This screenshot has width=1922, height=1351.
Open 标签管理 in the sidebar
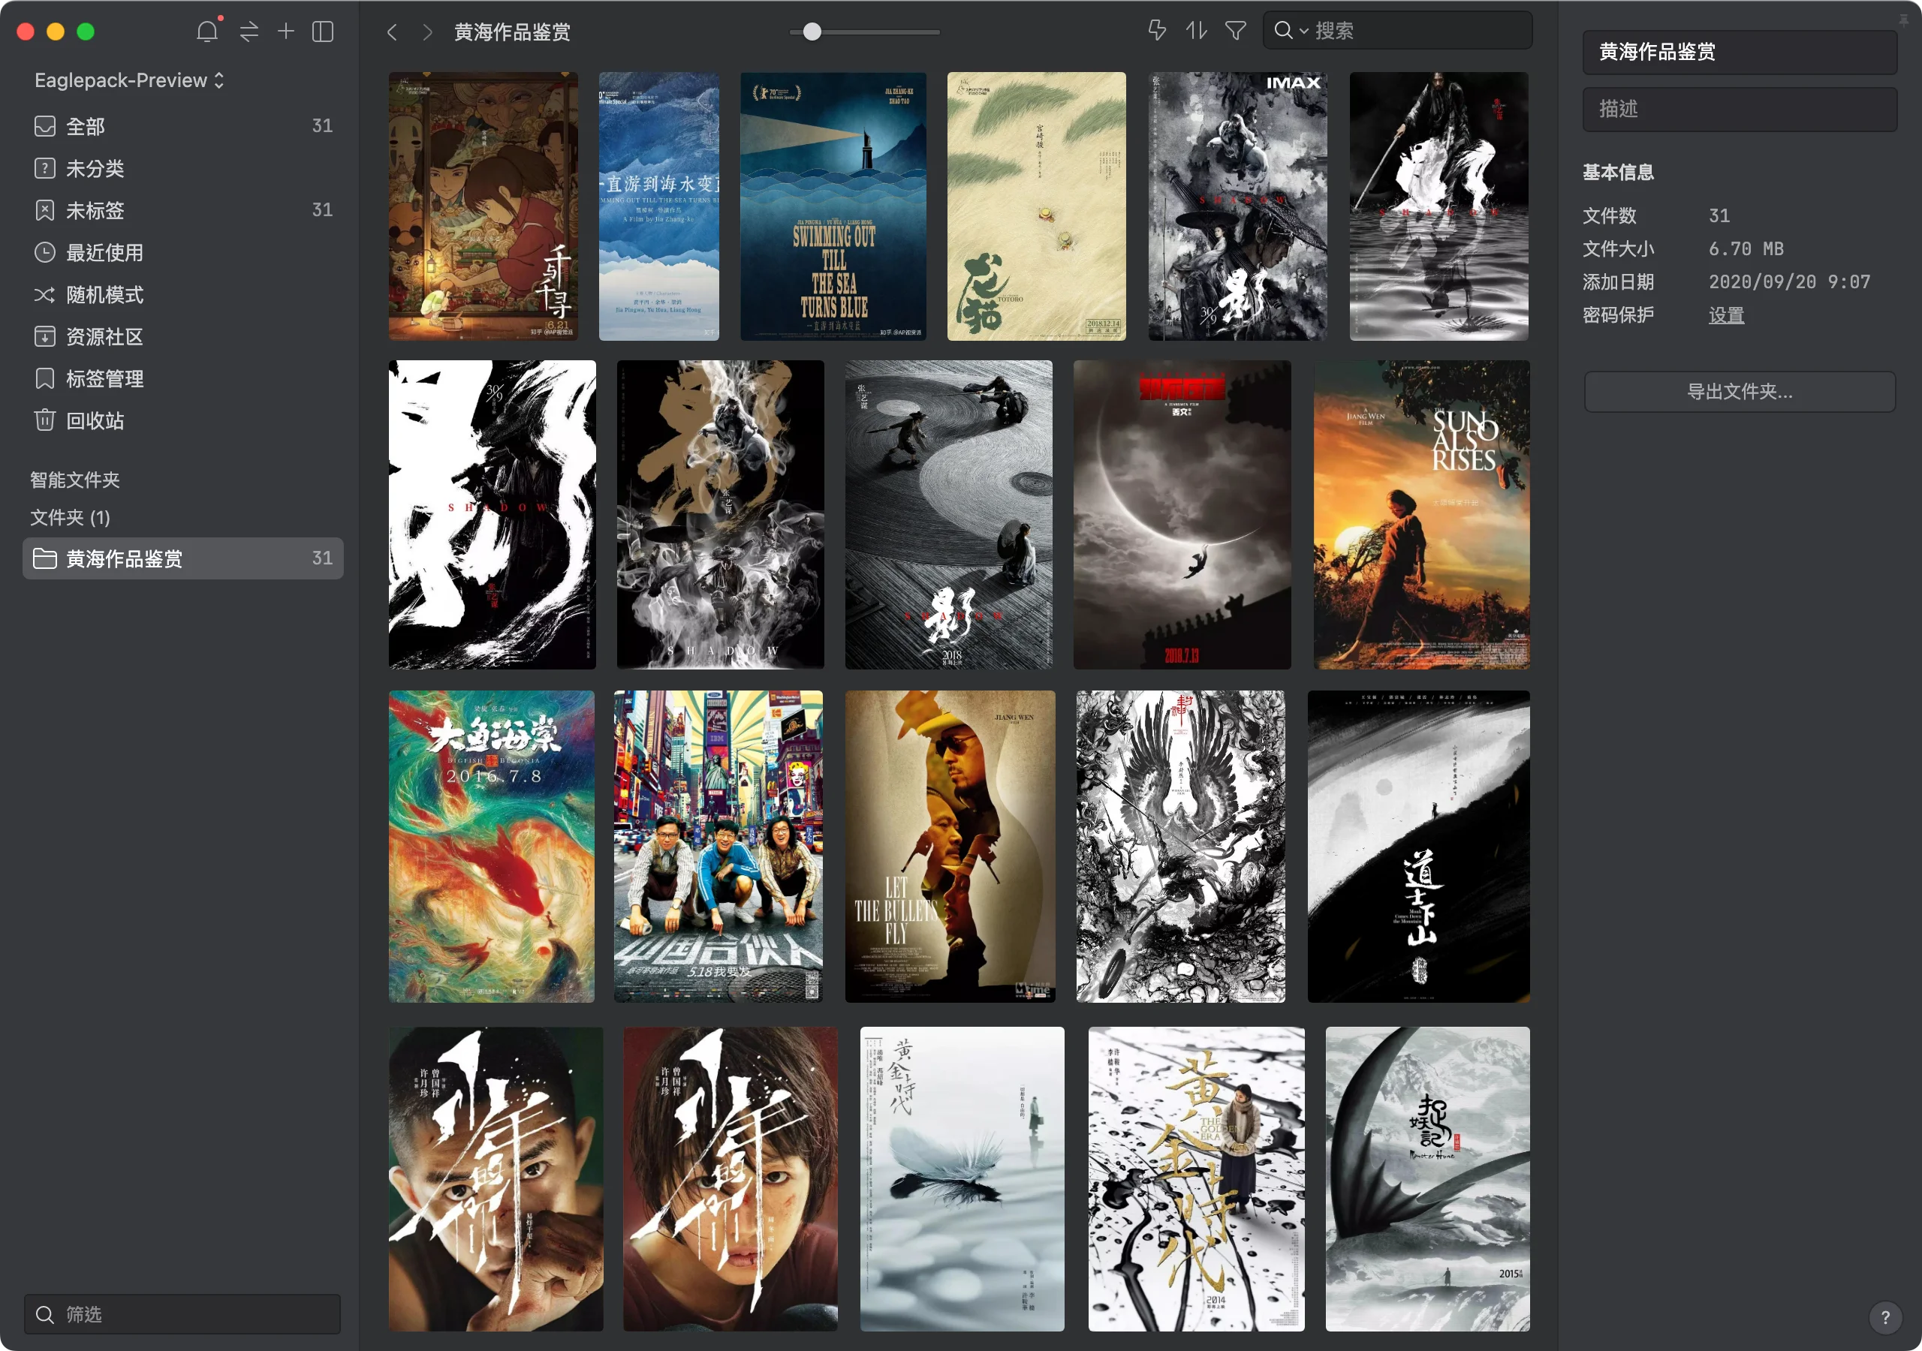(x=182, y=378)
